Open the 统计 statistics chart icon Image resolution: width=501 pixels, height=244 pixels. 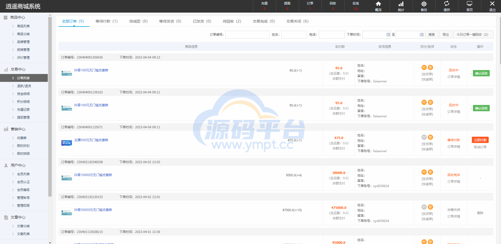(401, 4)
